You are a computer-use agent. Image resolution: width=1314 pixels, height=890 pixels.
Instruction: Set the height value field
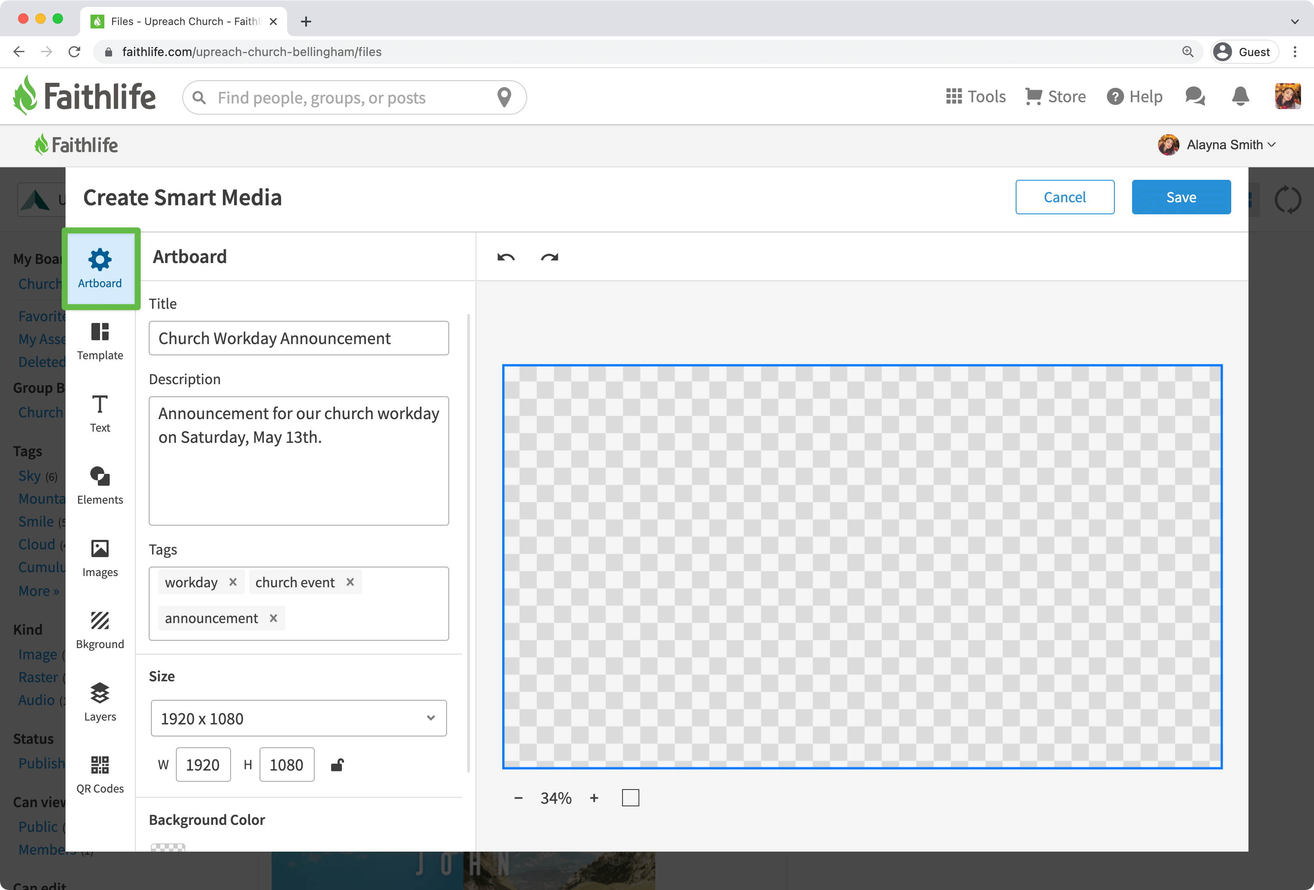point(287,765)
